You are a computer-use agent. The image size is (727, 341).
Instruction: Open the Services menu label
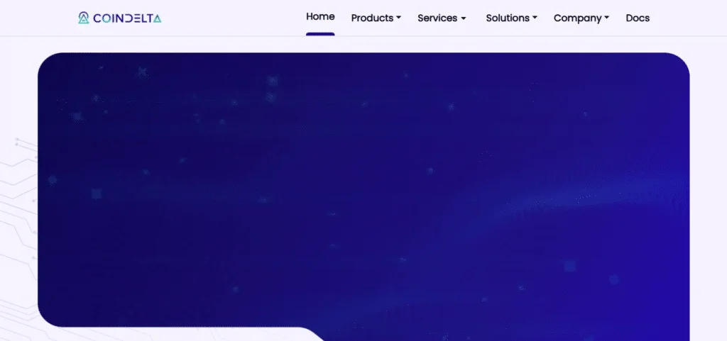[437, 18]
